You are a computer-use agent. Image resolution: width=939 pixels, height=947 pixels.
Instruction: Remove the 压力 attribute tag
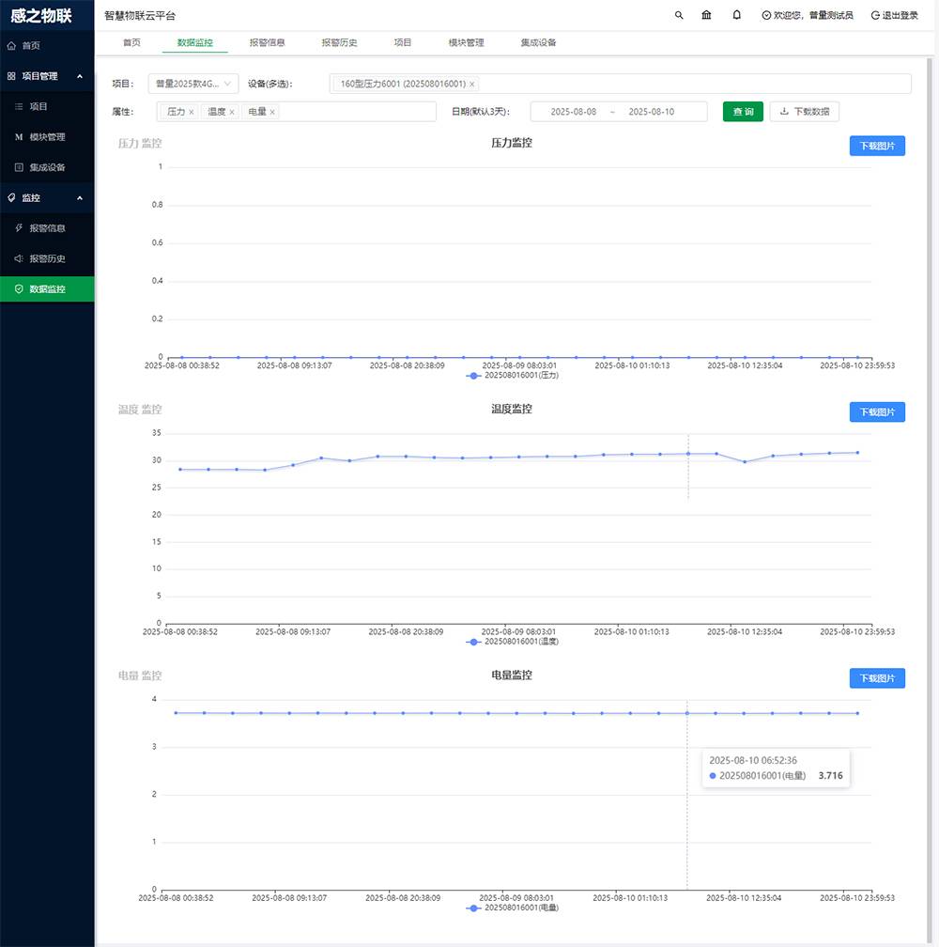click(192, 112)
